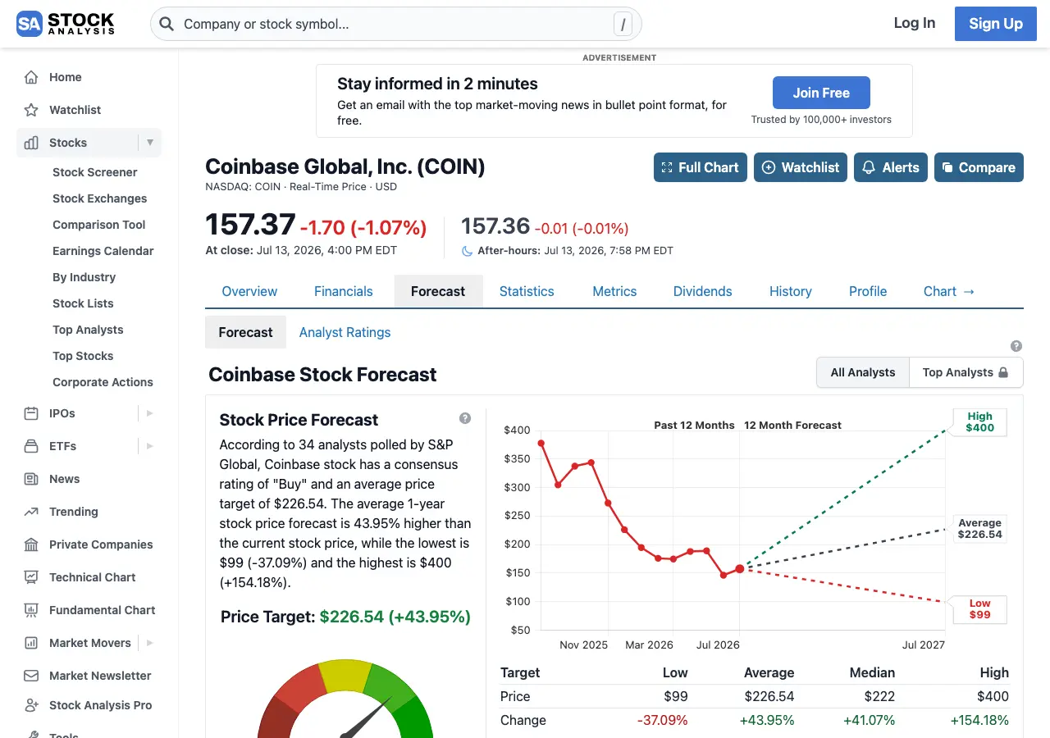Click the Average $226.54 chart label
This screenshot has width=1050, height=738.
979,528
